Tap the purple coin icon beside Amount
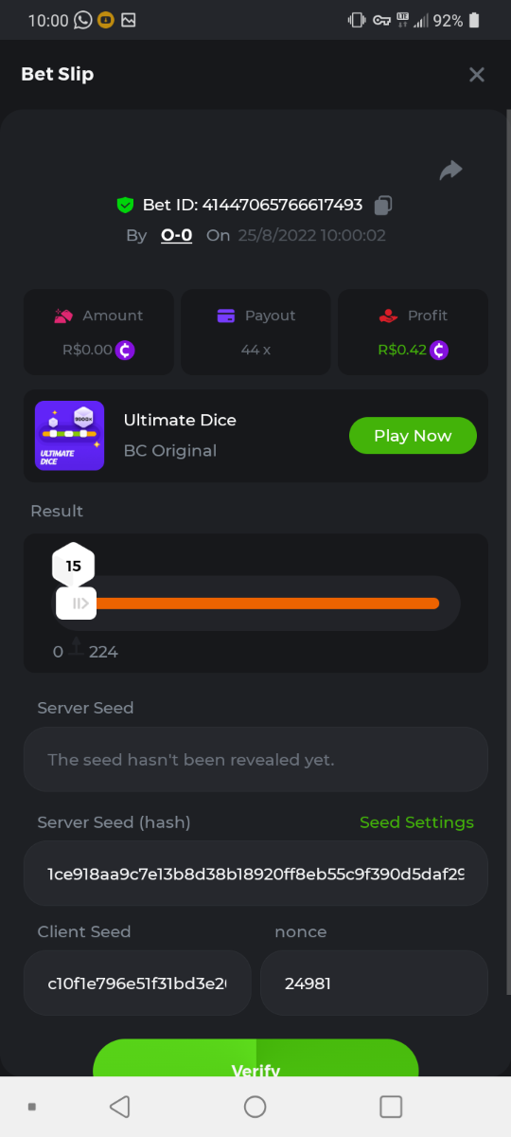This screenshot has width=511, height=1137. pyautogui.click(x=125, y=350)
